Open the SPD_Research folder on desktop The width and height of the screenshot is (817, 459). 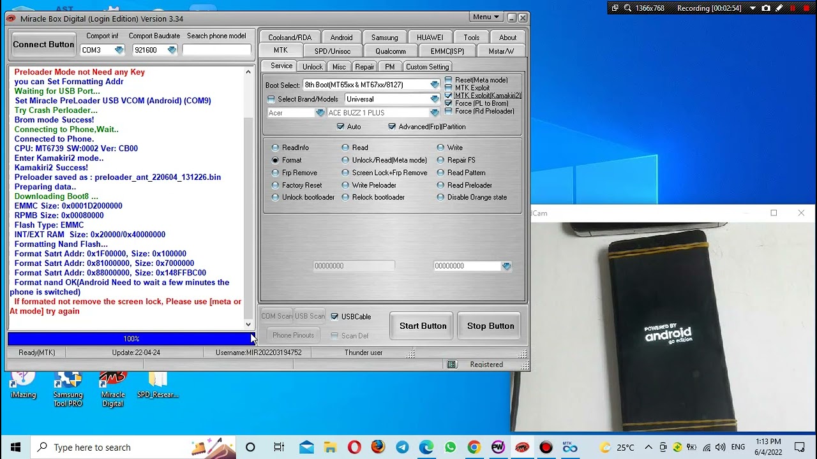(x=157, y=386)
